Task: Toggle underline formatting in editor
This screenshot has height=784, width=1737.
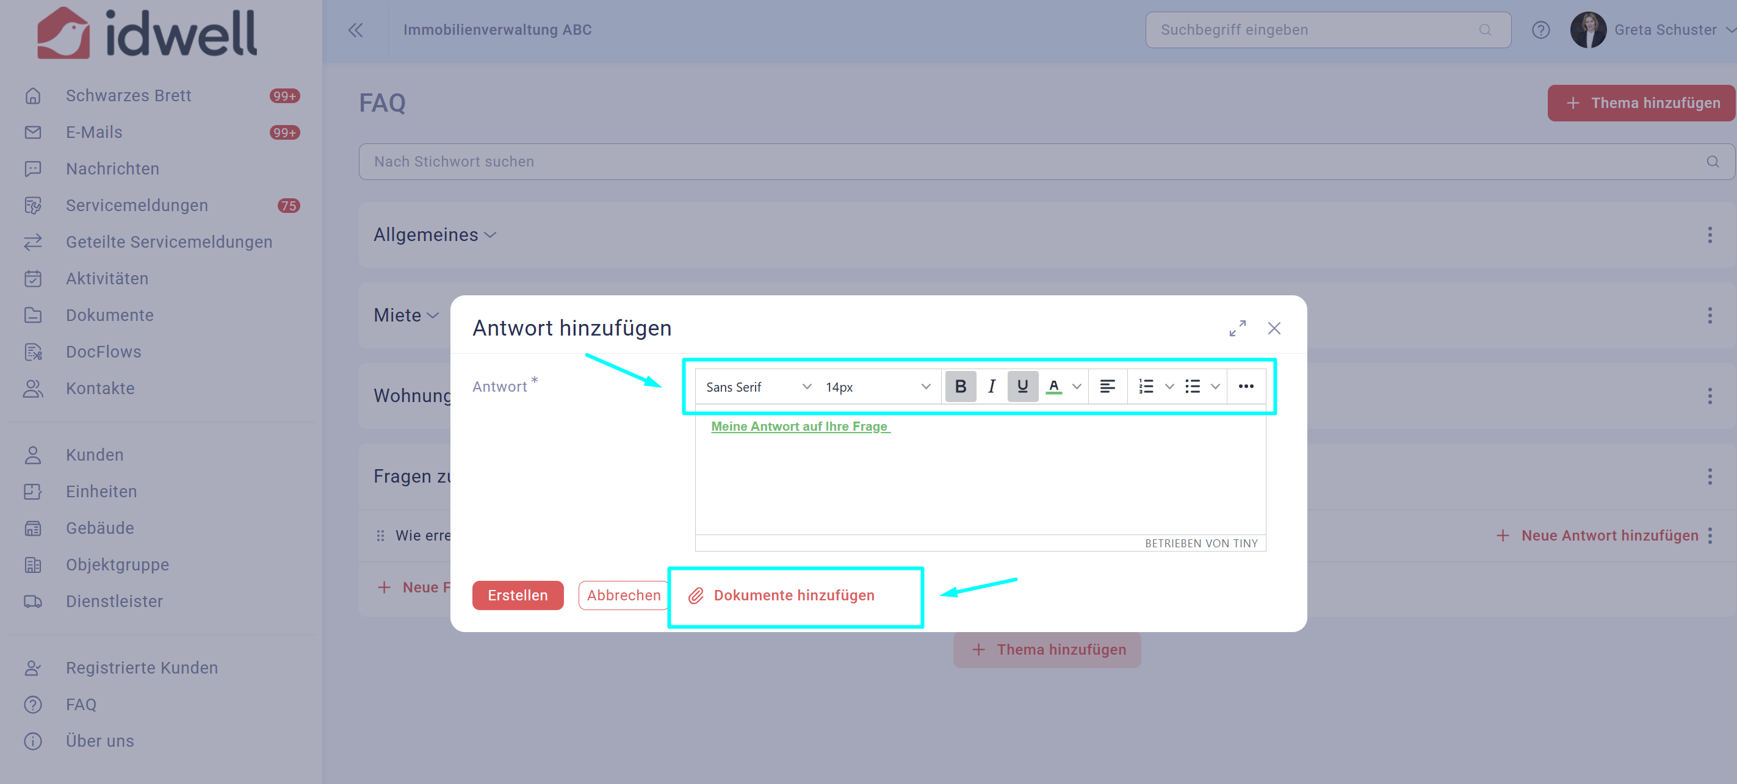Action: point(1022,386)
